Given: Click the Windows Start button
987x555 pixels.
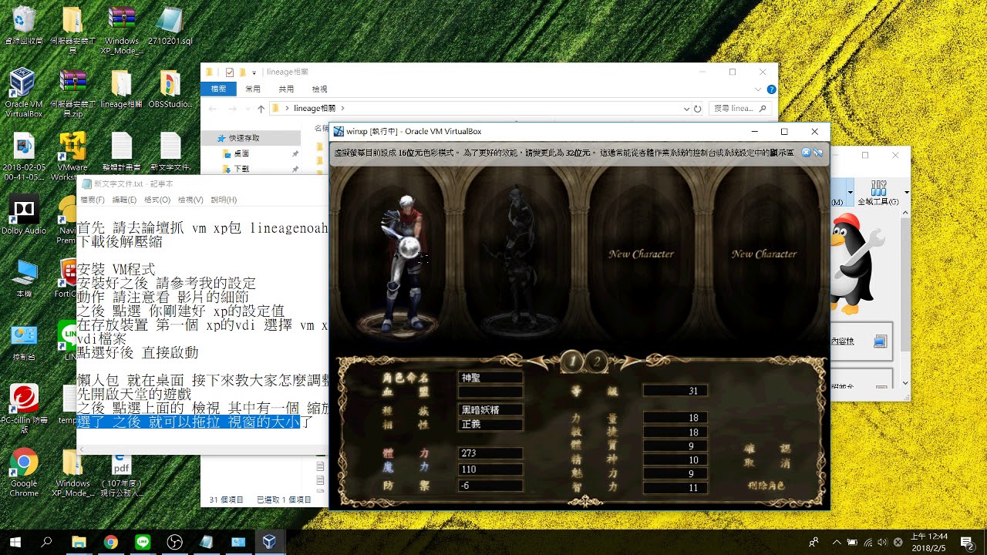Looking at the screenshot, I should tap(15, 542).
